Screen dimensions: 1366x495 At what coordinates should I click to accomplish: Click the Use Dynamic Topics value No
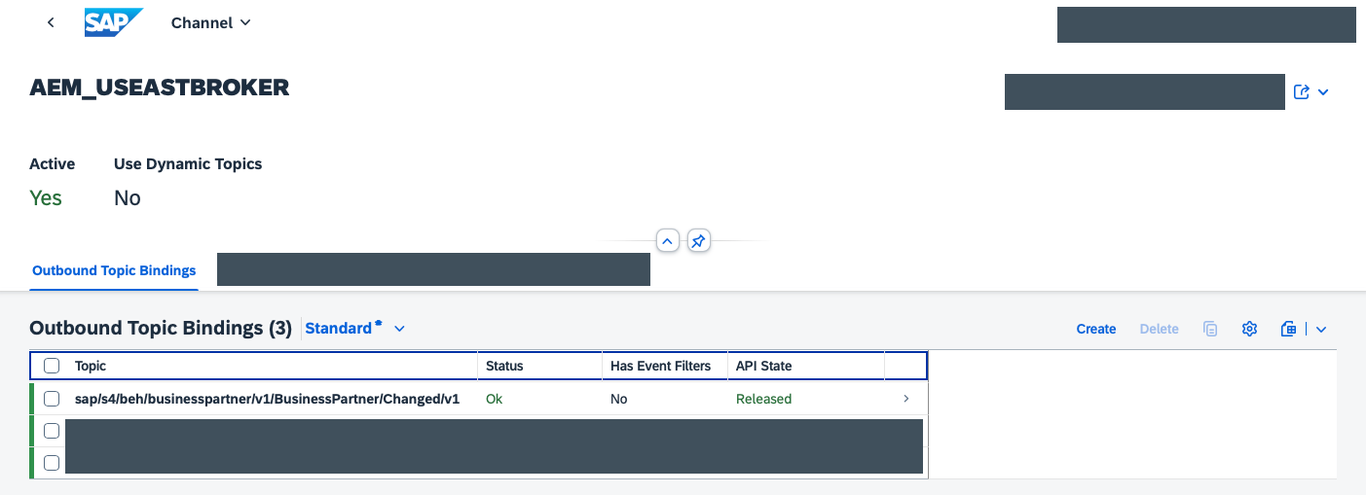coord(128,198)
